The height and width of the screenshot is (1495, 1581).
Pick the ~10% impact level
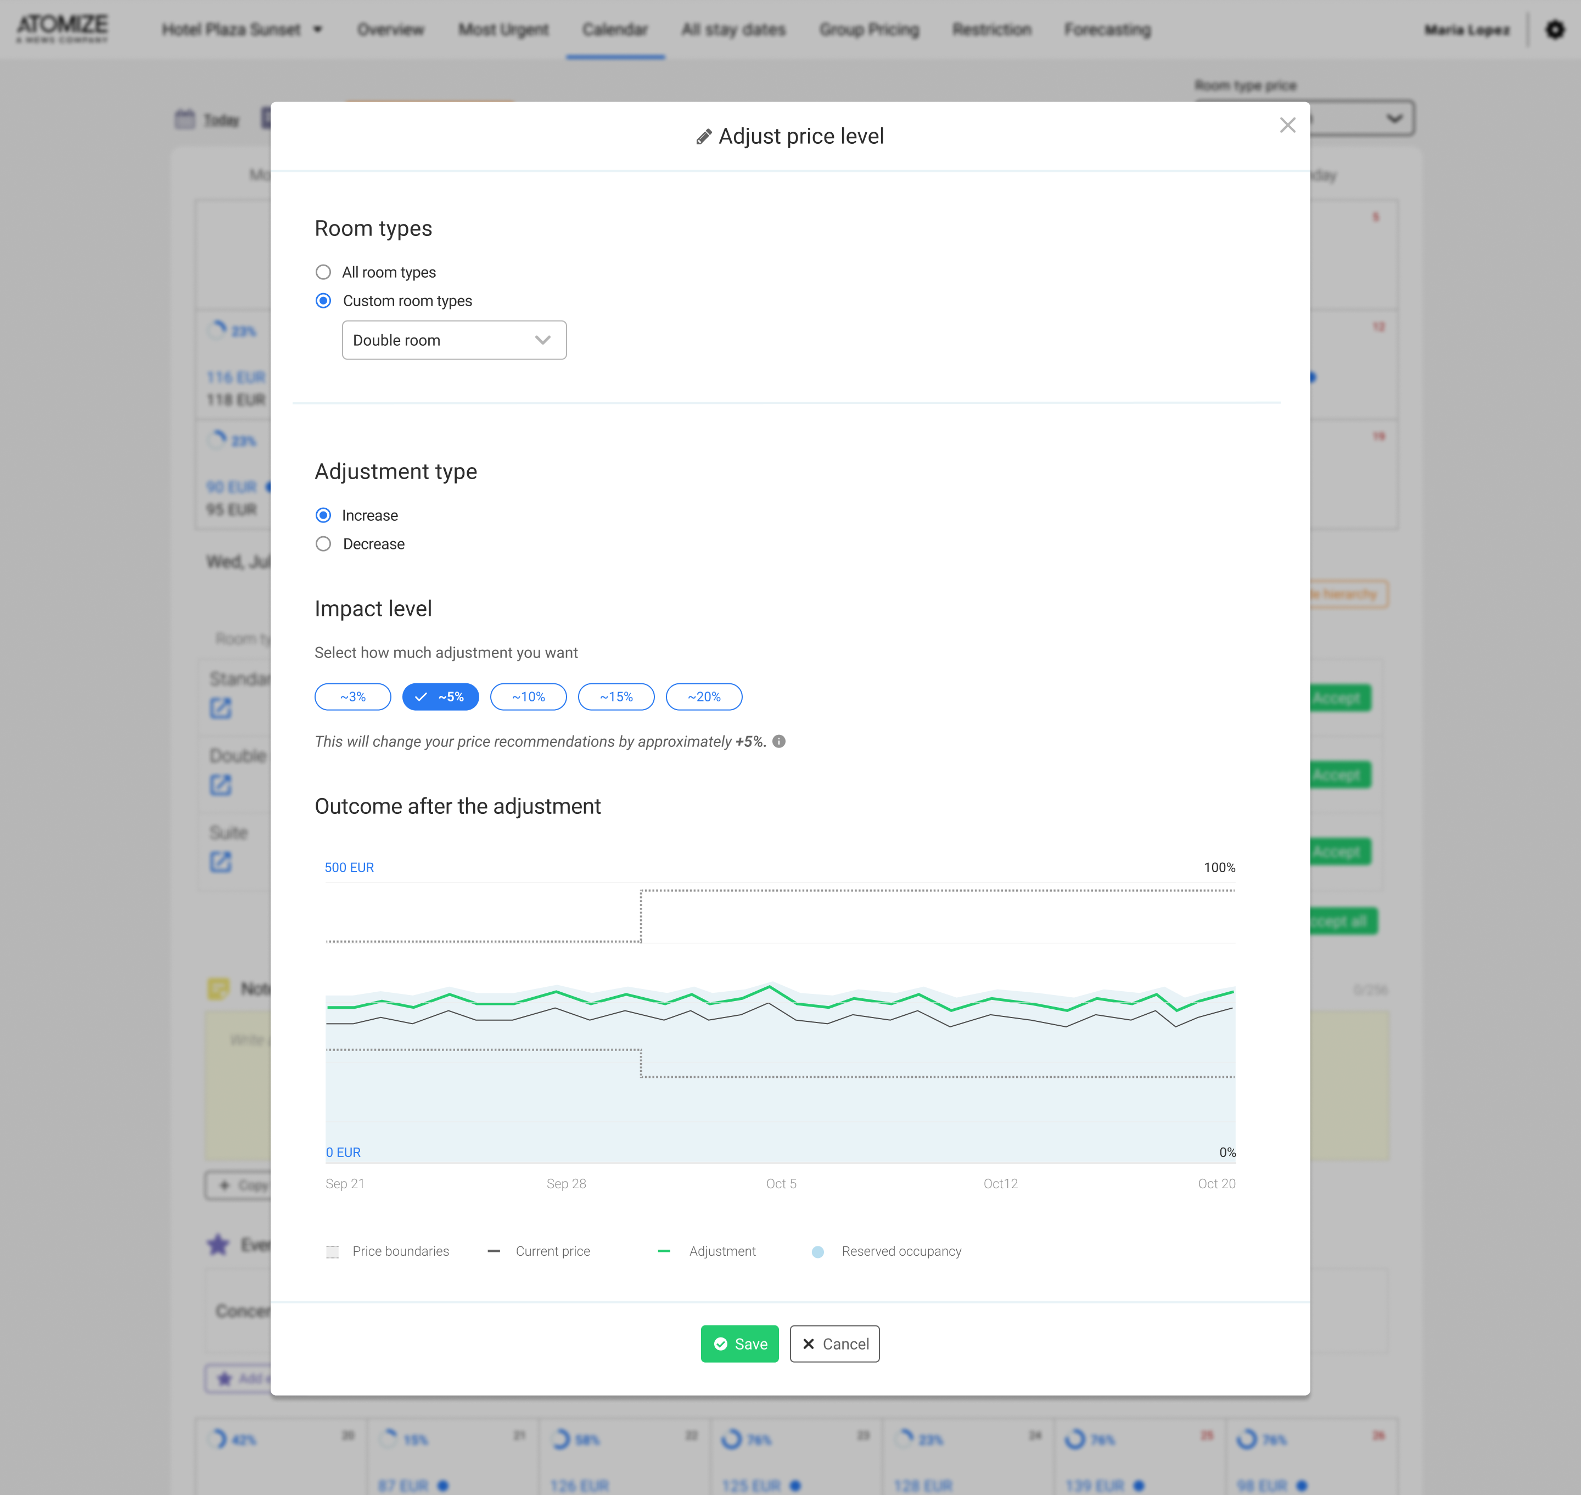point(528,696)
